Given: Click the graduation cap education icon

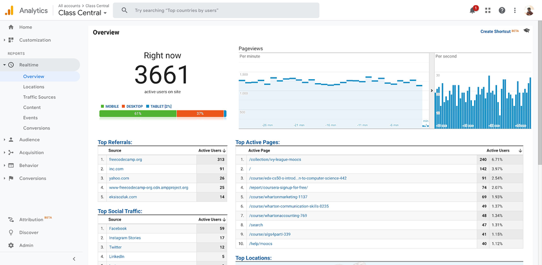Looking at the screenshot, I should [x=527, y=31].
